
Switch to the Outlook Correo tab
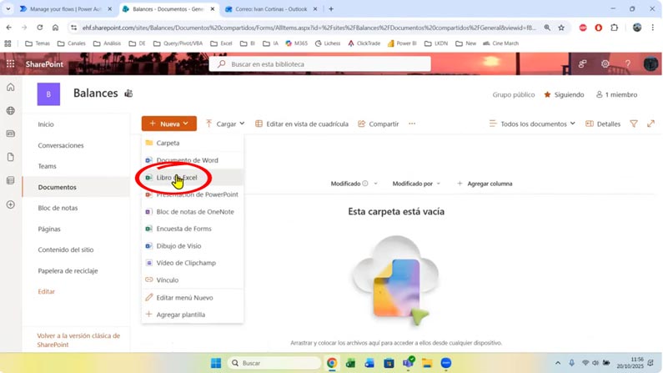pos(271,9)
